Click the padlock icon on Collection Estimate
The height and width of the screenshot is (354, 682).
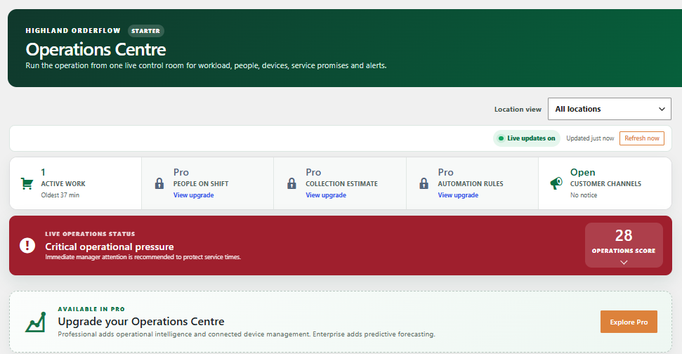[291, 183]
